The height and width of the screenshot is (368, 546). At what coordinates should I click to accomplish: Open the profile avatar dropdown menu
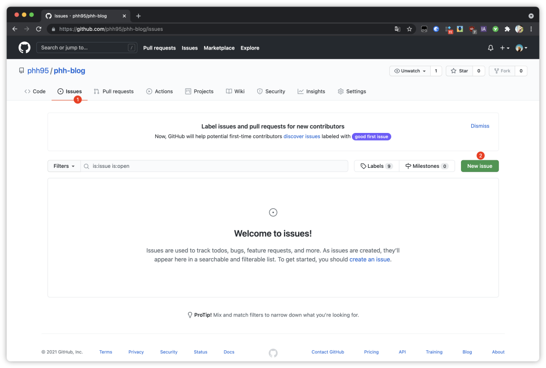click(x=521, y=48)
